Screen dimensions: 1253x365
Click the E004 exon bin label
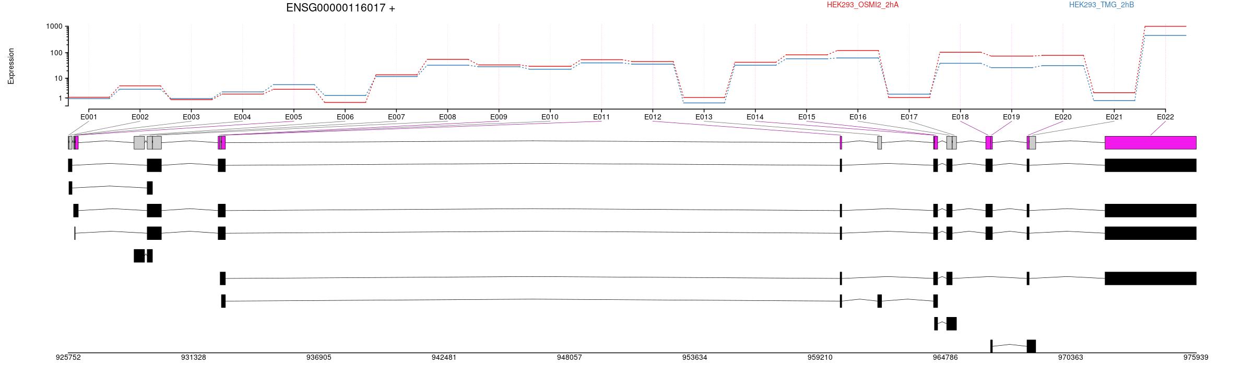pos(242,117)
